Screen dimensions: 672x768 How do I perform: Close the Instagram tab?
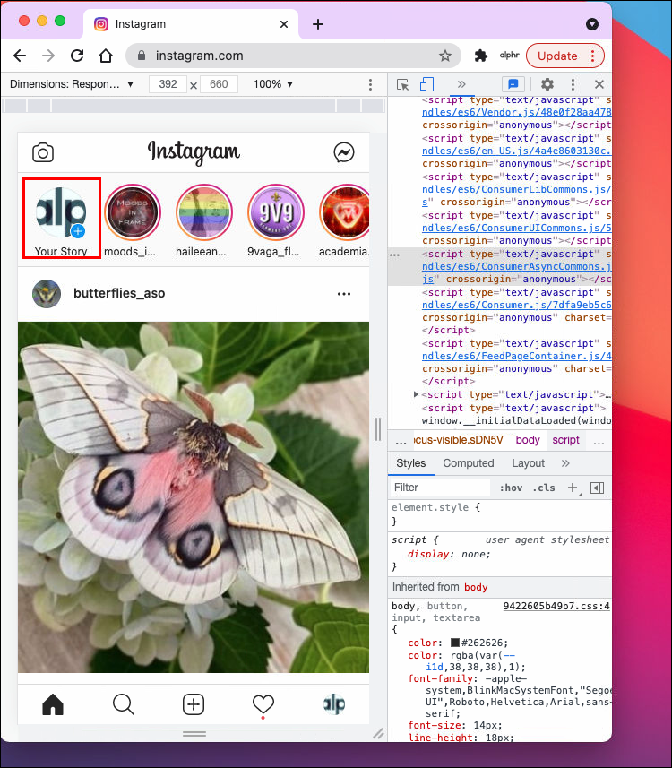point(284,24)
